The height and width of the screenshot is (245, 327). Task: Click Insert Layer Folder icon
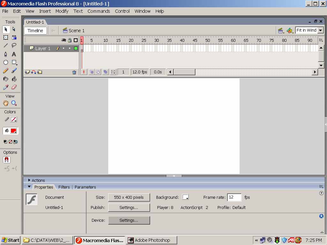[40, 72]
